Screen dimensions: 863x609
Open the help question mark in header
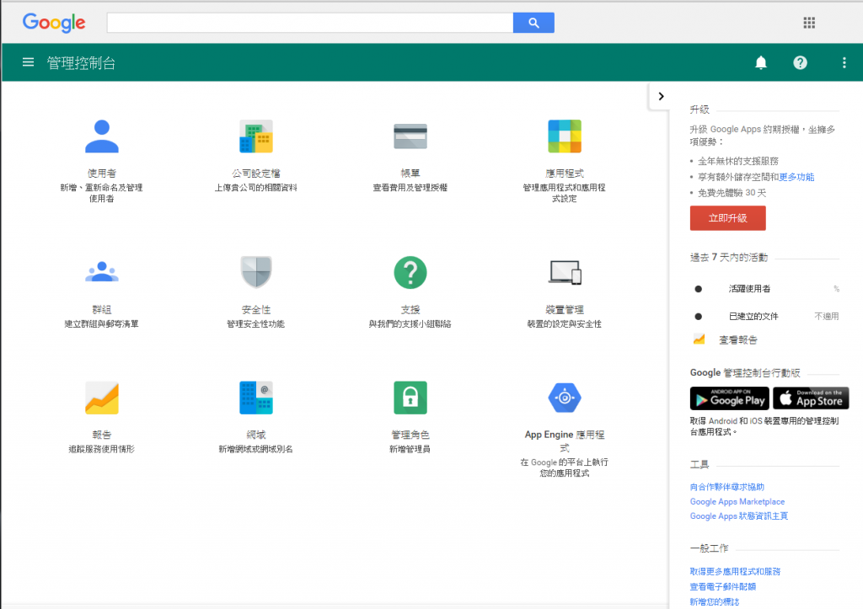click(800, 62)
